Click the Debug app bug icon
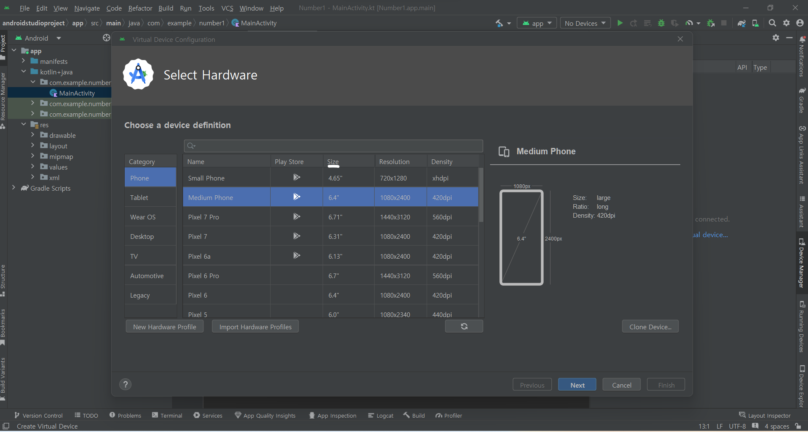 661,23
